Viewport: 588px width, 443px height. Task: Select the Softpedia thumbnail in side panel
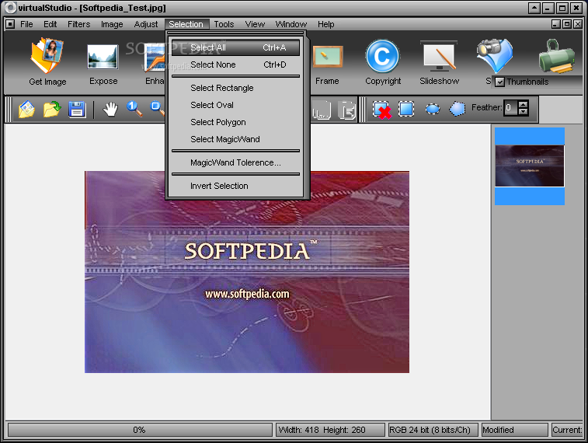(530, 166)
